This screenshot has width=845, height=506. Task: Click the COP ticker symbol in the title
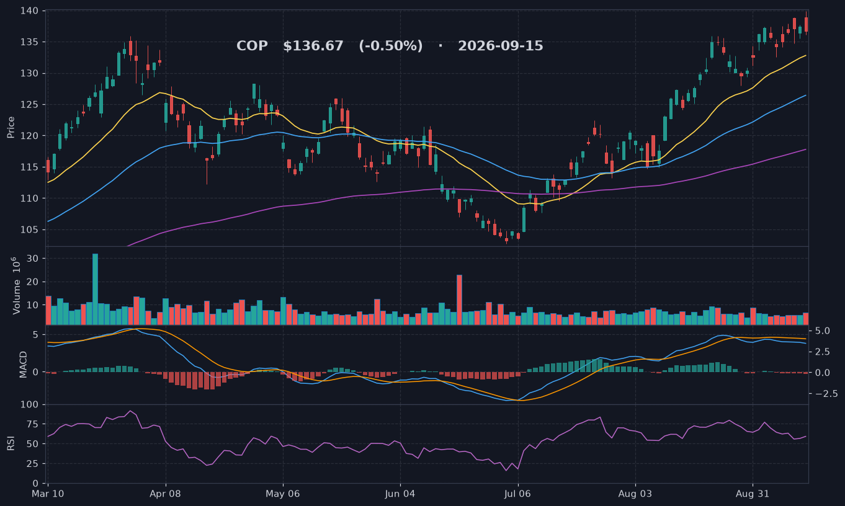click(252, 47)
